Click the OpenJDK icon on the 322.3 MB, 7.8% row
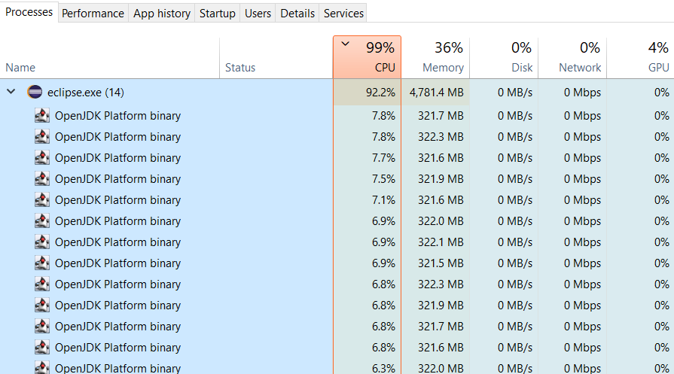 coord(42,136)
